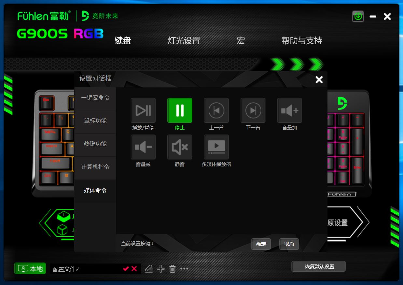
Task: Select the 媒体命令 category
Action: [95, 190]
